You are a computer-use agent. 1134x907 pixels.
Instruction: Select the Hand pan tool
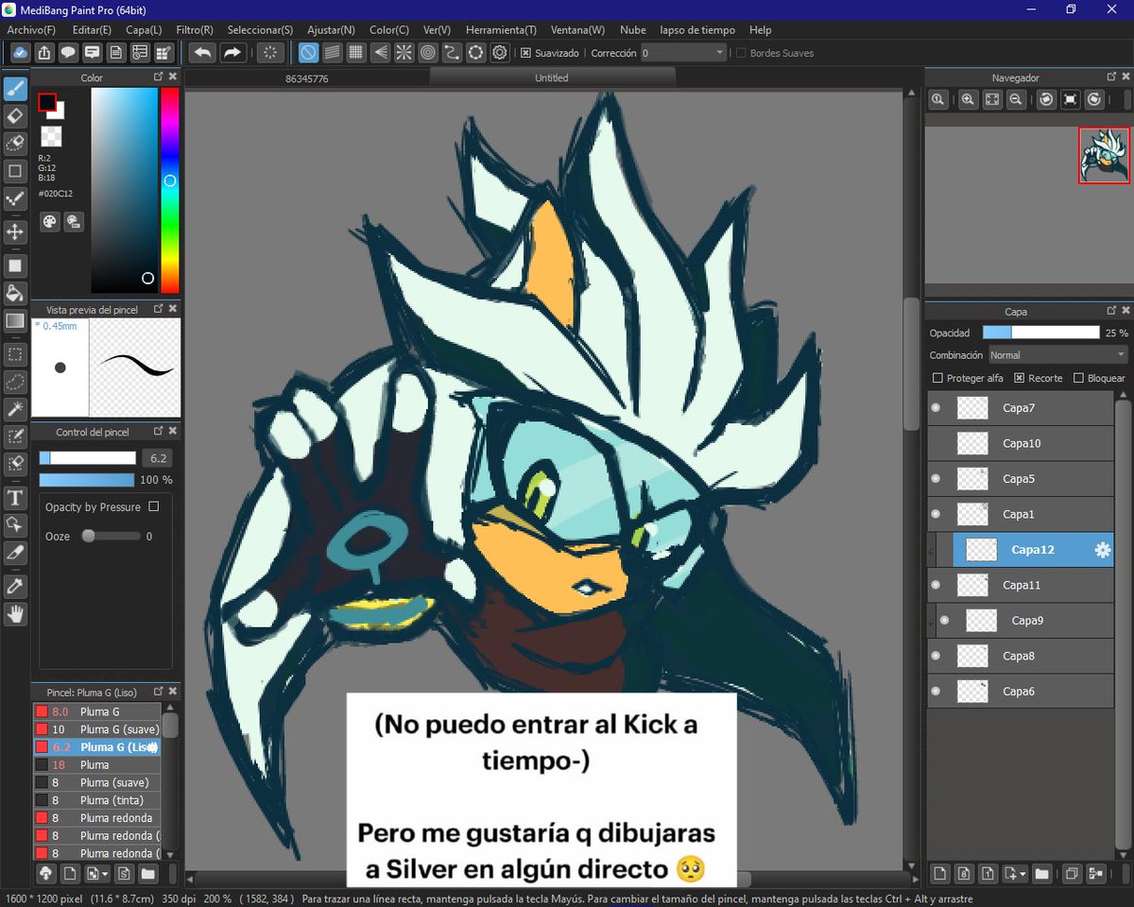(x=15, y=614)
